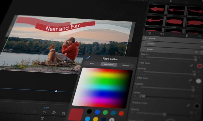Toggle visibility of the third SHAPE layer
The image size is (203, 121).
[x=196, y=52]
